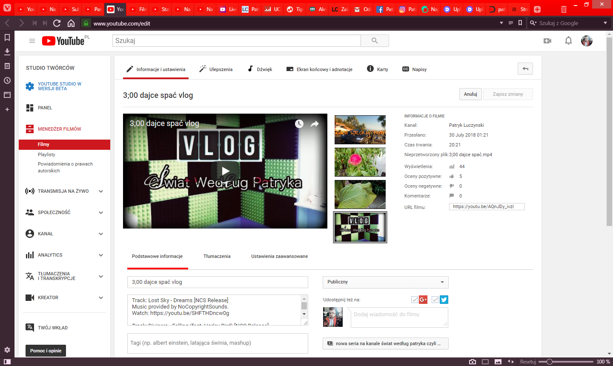The width and height of the screenshot is (613, 366).
Task: Open Ustawienia zaawansowane sub-tab
Action: click(279, 256)
